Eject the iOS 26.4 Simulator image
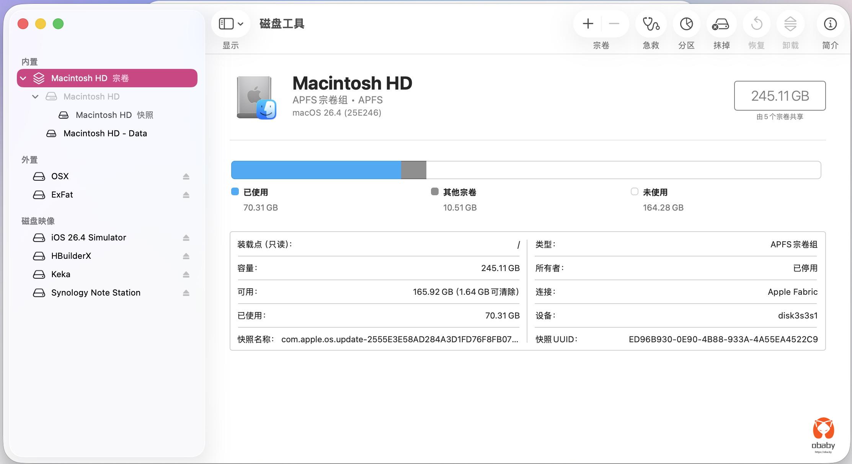Image resolution: width=852 pixels, height=464 pixels. (186, 238)
